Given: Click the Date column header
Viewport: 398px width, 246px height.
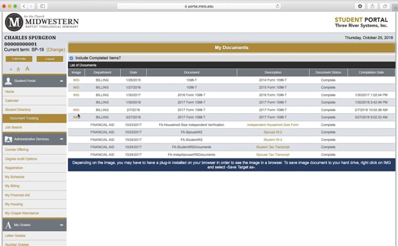Looking at the screenshot, I should pos(133,73).
